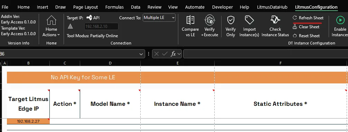Click the API key icon
This screenshot has width=348, height=132.
(89, 18)
